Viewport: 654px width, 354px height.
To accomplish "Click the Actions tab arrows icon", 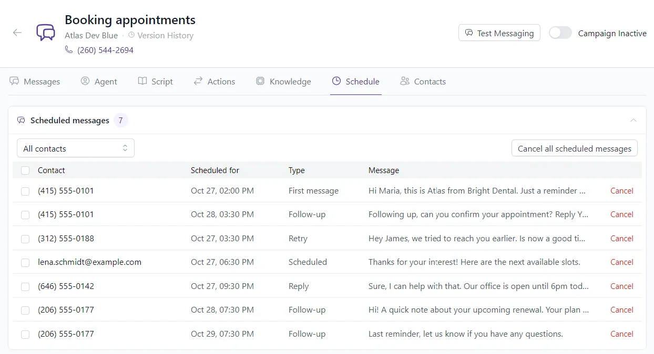I will click(x=198, y=81).
